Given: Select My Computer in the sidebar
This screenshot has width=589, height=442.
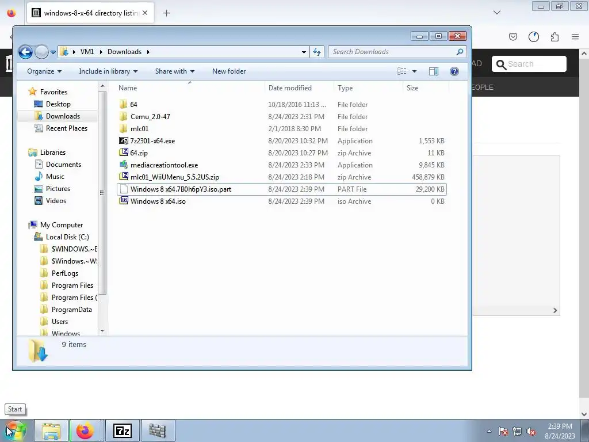Looking at the screenshot, I should point(61,225).
